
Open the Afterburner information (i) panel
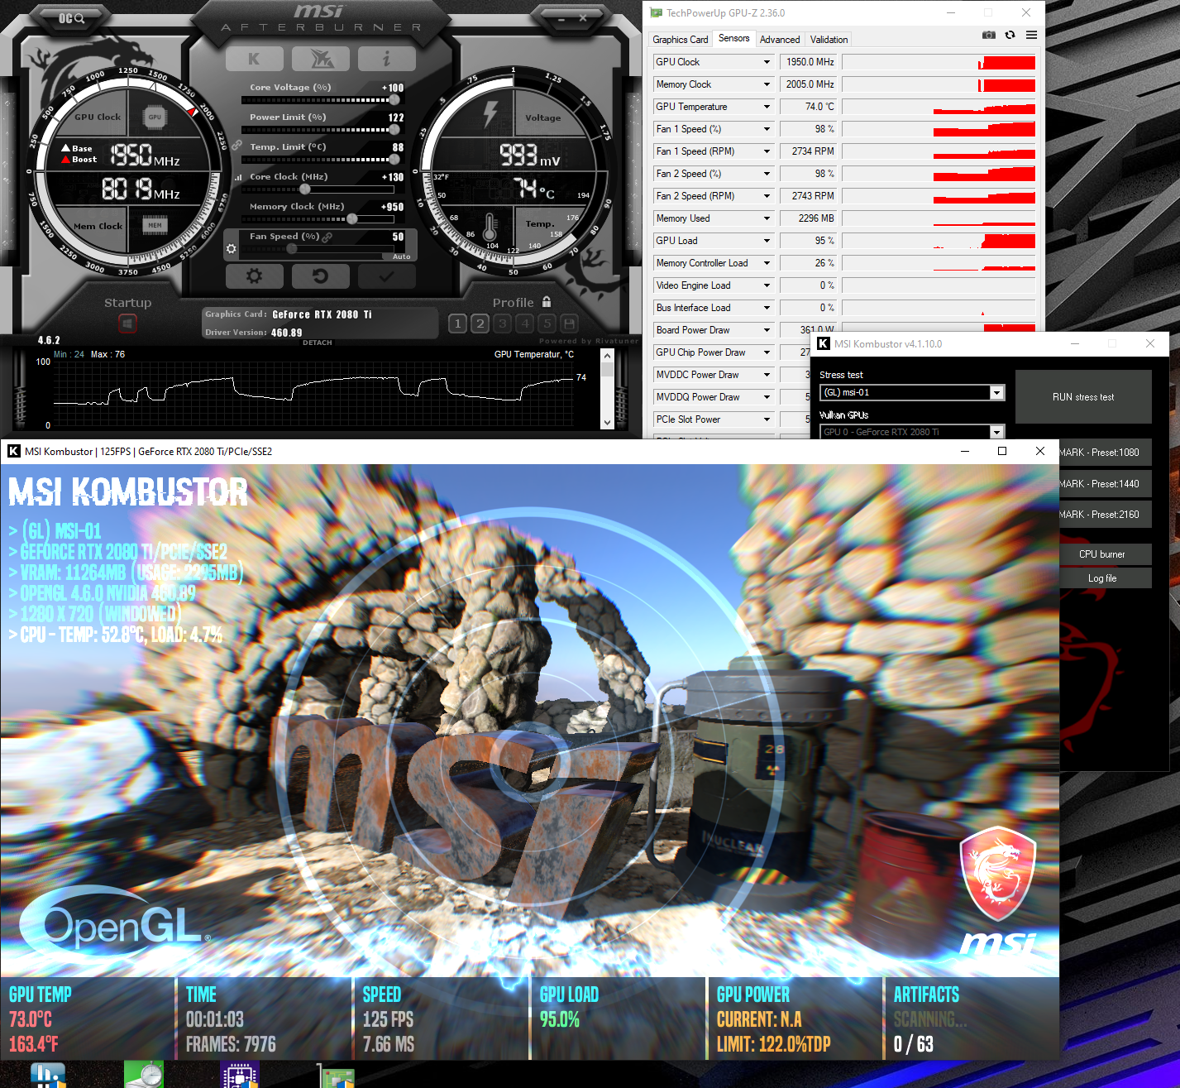(x=386, y=59)
